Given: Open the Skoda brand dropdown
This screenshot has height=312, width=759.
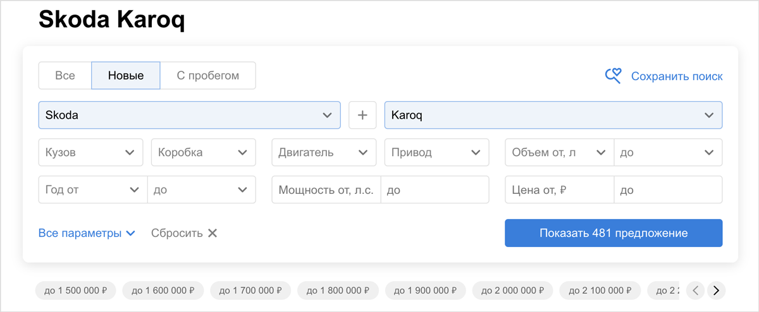Looking at the screenshot, I should coord(190,116).
